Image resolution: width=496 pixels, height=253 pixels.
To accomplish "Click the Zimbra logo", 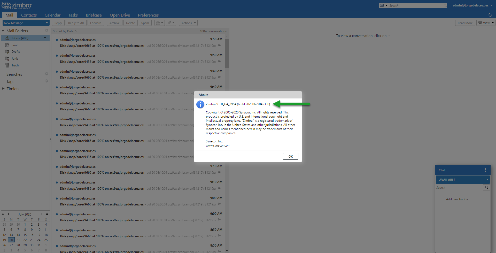I will (17, 5).
